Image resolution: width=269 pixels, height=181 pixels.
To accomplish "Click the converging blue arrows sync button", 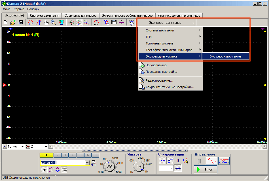I will (178, 168).
